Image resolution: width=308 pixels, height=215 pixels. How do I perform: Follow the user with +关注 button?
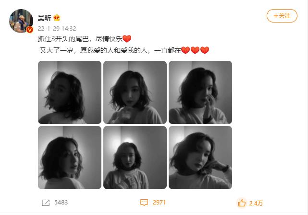(282, 16)
